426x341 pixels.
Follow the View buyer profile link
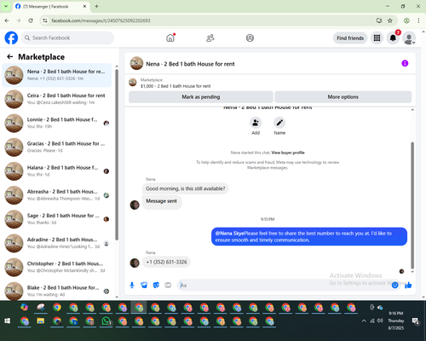[x=288, y=153]
